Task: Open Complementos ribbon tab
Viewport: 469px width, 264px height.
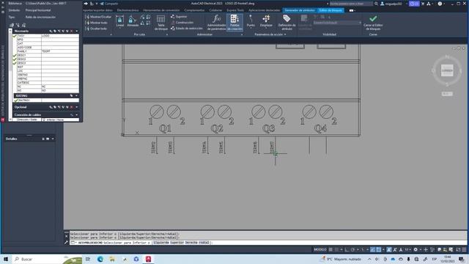Action: [194, 10]
